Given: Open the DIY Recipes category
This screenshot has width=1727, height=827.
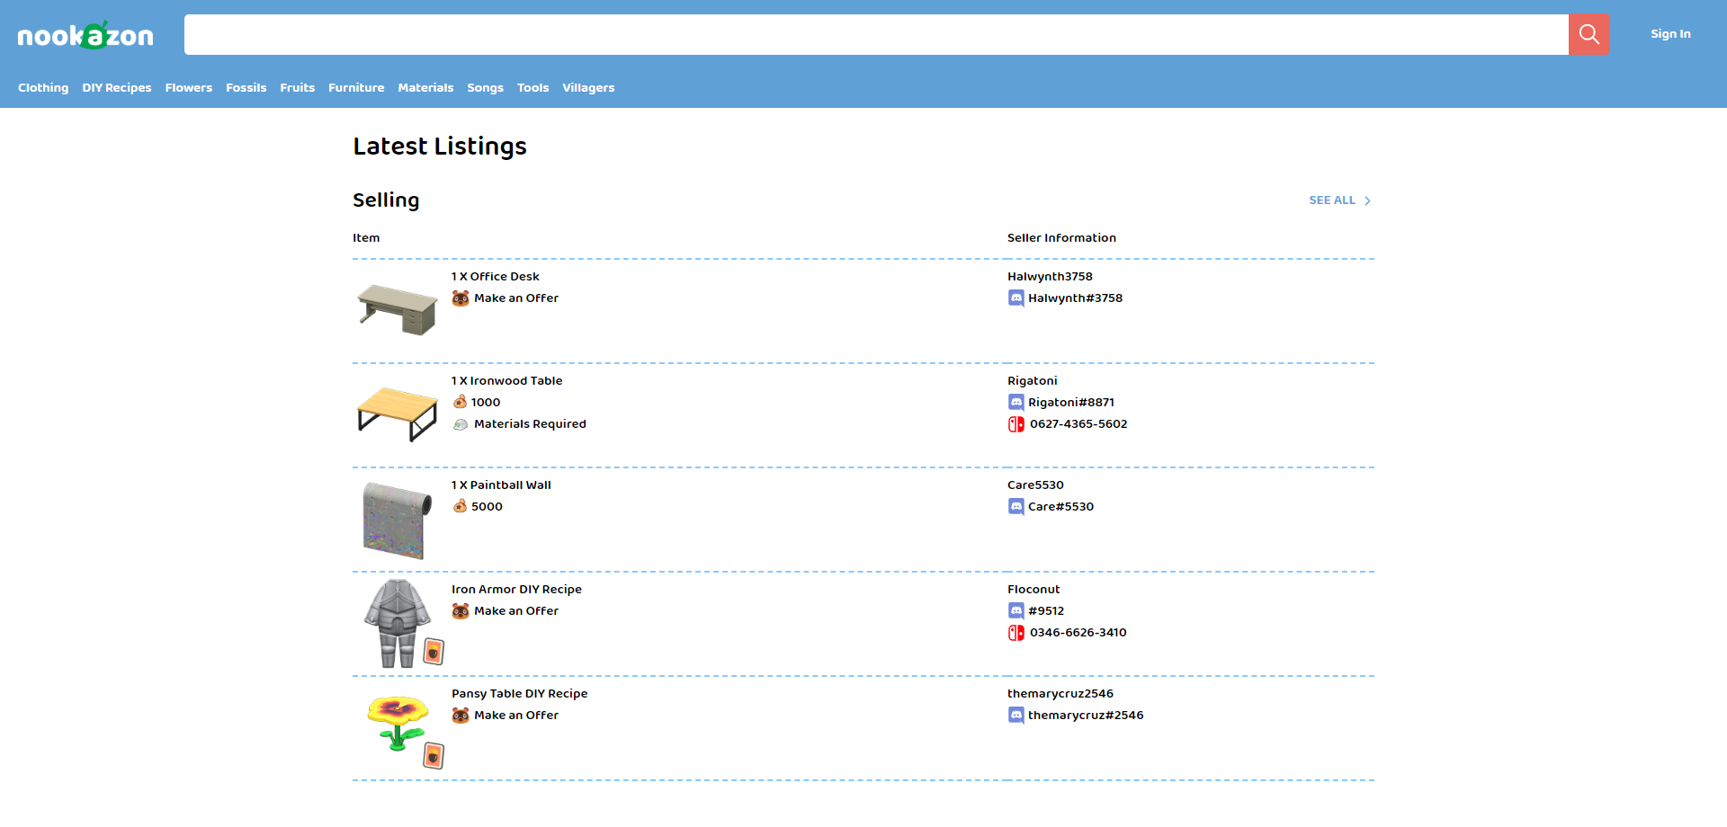Looking at the screenshot, I should click(117, 88).
